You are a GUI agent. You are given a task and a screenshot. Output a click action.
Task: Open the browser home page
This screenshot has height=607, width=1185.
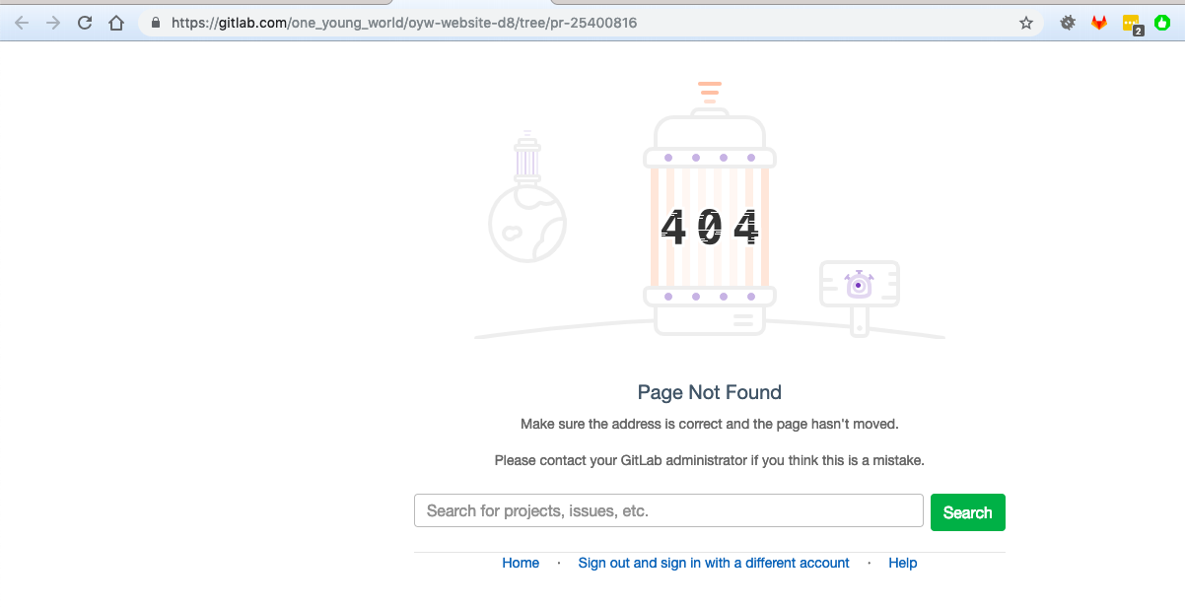[116, 22]
